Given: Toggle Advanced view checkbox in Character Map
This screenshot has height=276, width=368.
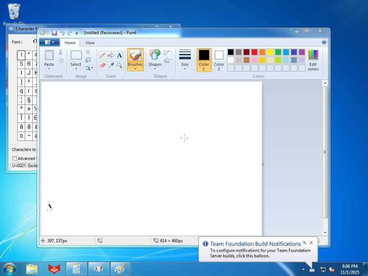Looking at the screenshot, I should (14, 158).
